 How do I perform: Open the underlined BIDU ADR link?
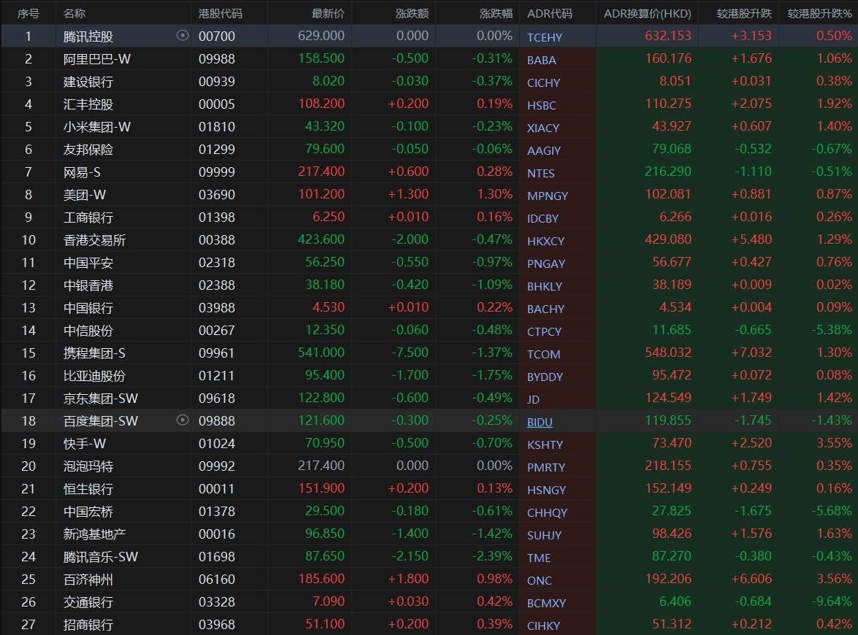[540, 422]
